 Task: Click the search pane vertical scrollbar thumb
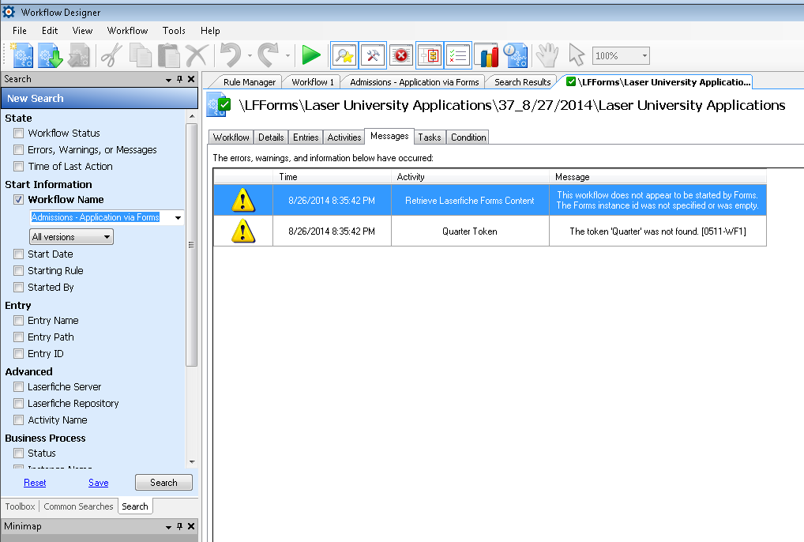point(191,245)
